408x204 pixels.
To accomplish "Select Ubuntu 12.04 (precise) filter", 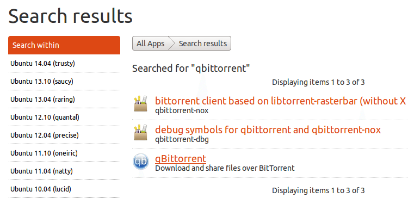I will tap(64, 135).
